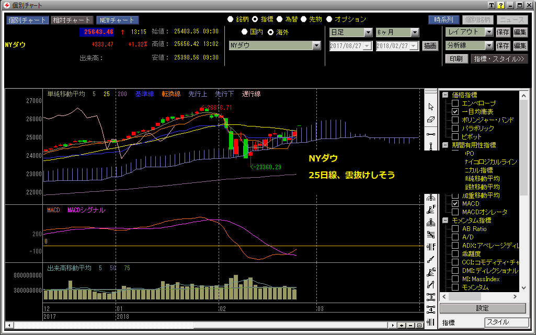The height and width of the screenshot is (335, 536).
Task: Click the 設定 settings button
Action: pyautogui.click(x=482, y=308)
